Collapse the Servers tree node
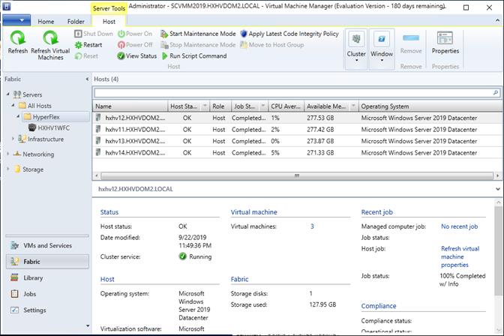This screenshot has width=504, height=336. click(7, 94)
